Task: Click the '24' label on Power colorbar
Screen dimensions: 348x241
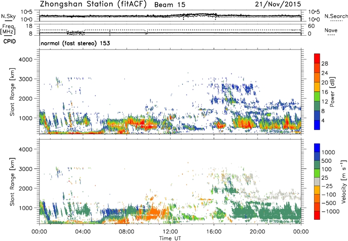Action: [325, 73]
